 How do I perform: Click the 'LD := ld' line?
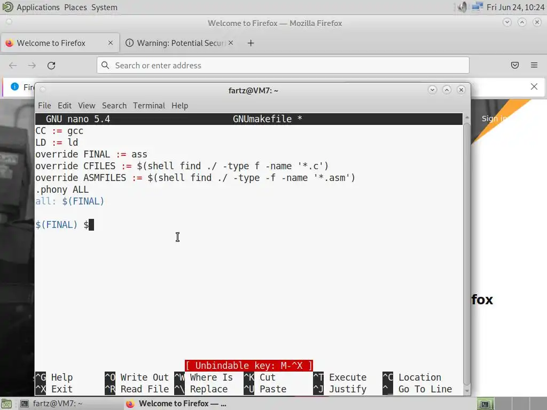(57, 143)
